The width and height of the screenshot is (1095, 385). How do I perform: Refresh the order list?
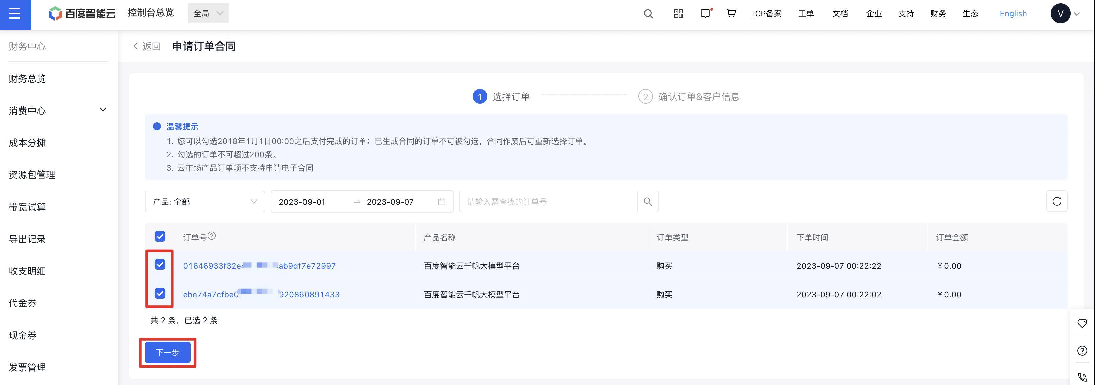[1056, 202]
